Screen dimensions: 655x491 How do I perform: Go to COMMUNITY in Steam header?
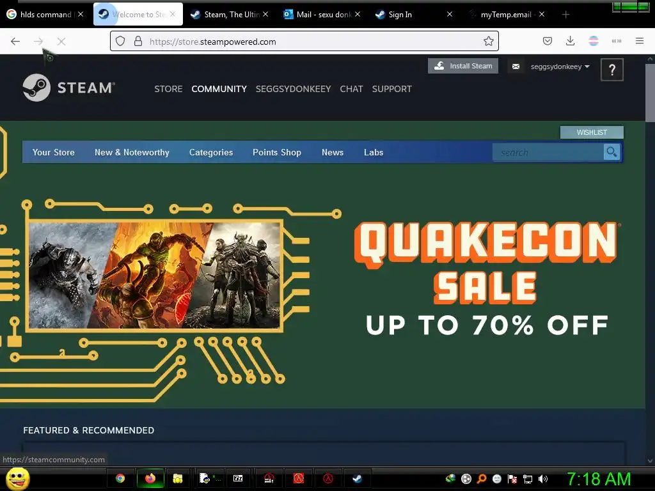[219, 89]
